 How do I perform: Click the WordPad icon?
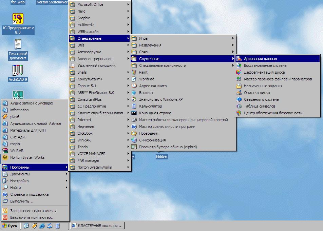coord(134,79)
